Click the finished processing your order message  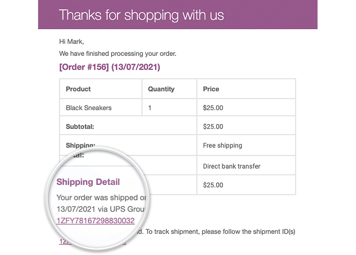pos(117,54)
